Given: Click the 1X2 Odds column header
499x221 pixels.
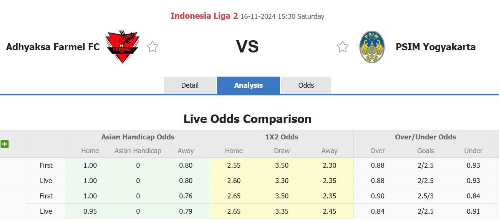Looking at the screenshot, I should pyautogui.click(x=282, y=137).
